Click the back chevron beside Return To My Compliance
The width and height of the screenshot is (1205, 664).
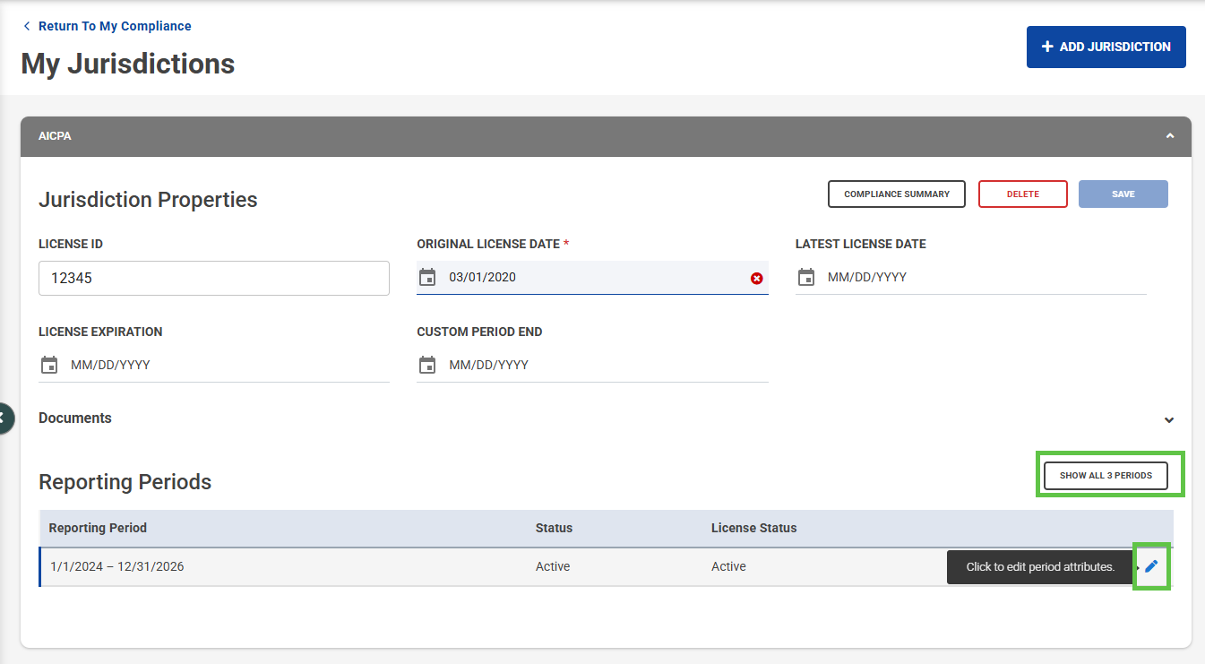pyautogui.click(x=27, y=26)
